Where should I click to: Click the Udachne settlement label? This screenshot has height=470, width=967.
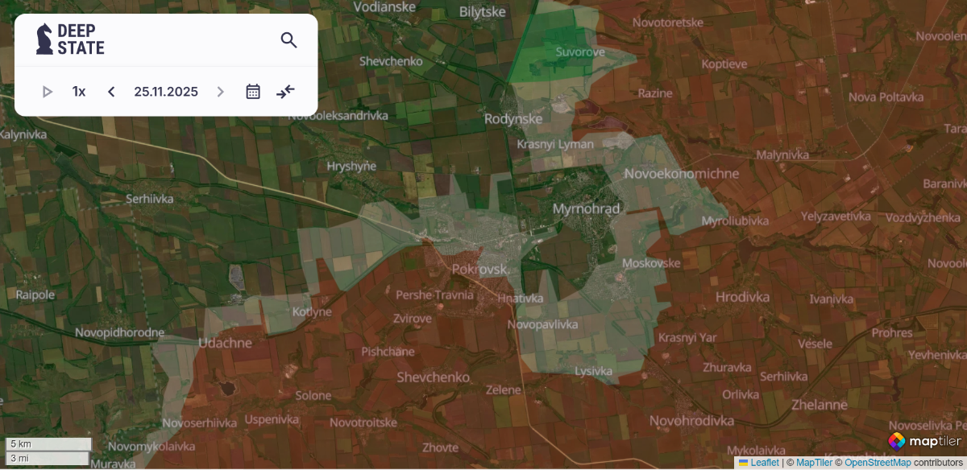tap(225, 343)
